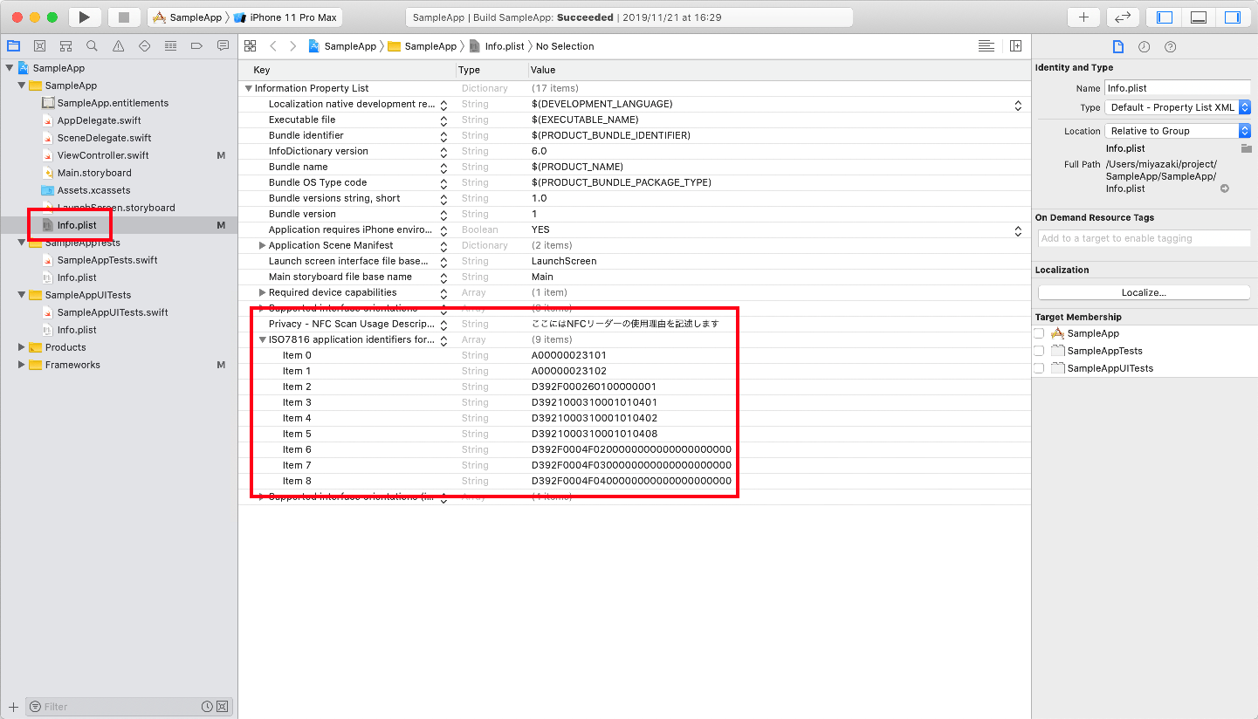Filter recently modified files clock icon
This screenshot has width=1258, height=719.
[207, 707]
